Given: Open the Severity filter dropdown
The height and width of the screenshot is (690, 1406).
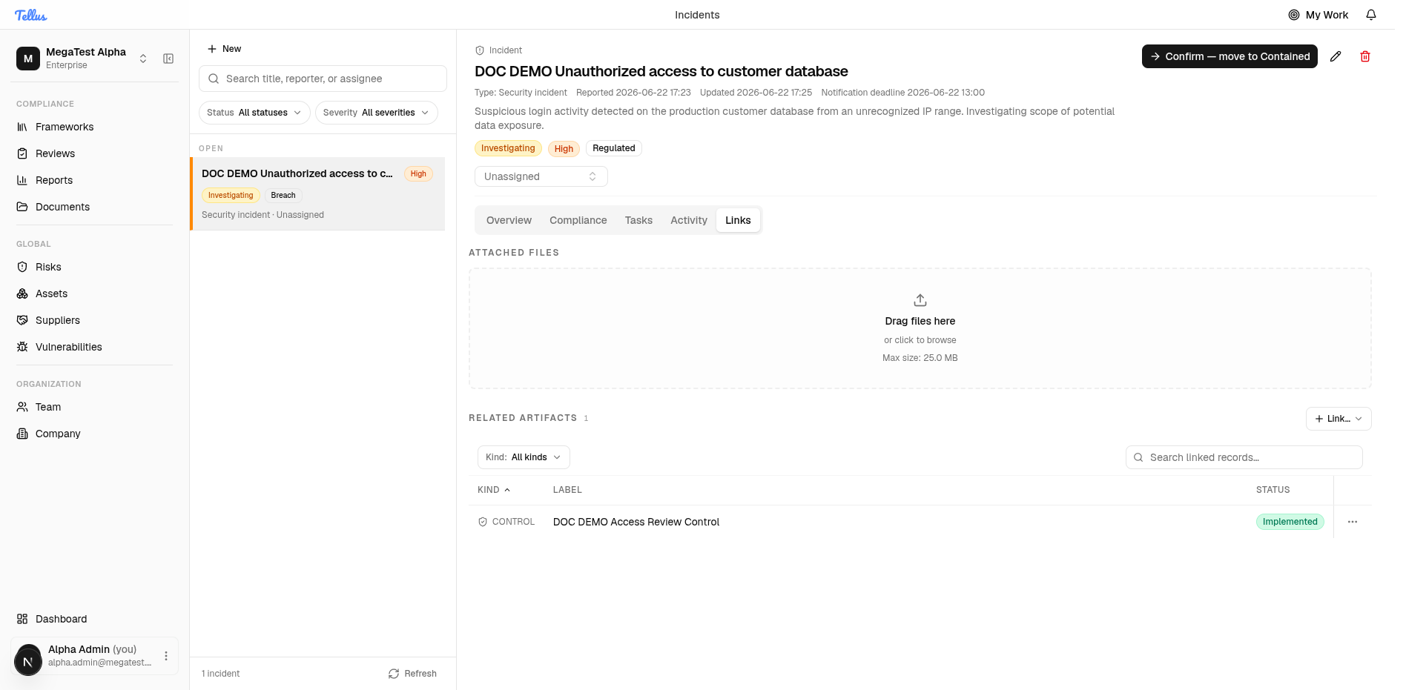Looking at the screenshot, I should 376,113.
